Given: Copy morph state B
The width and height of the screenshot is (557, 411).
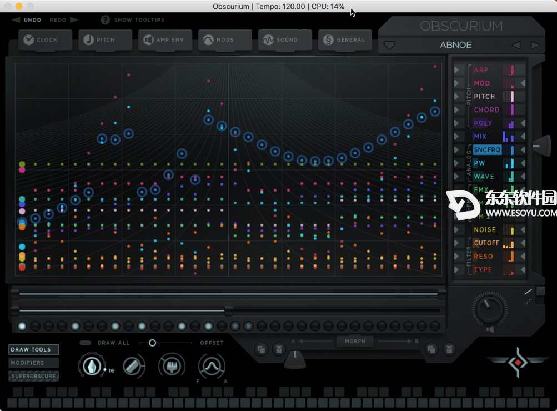Looking at the screenshot, I should point(431,349).
